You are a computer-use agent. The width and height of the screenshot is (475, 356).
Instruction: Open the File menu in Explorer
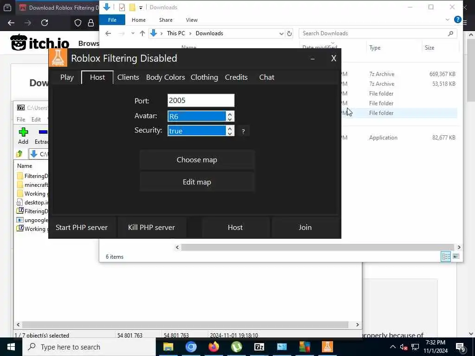tap(112, 20)
